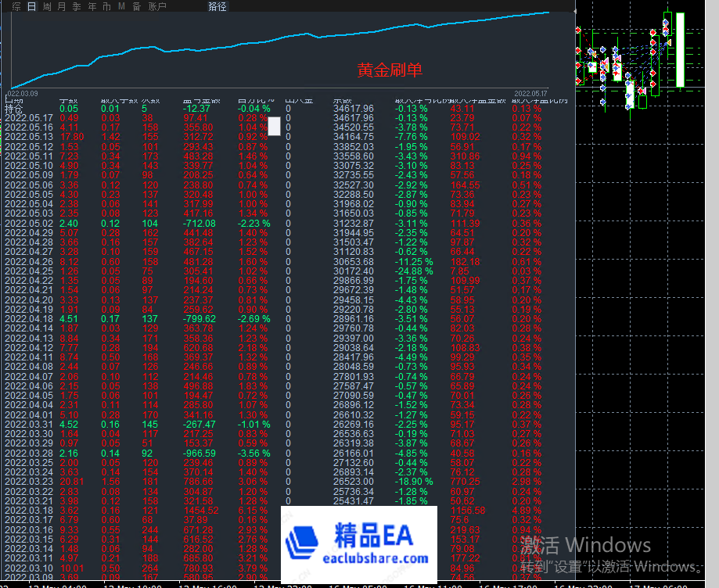Screen dimensions: 719x588
Task: Select the 2022.05.02 date row
Action: (29, 224)
